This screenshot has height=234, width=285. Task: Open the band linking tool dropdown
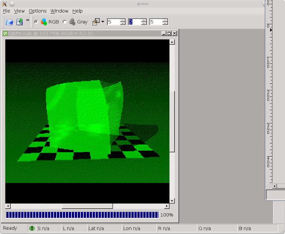[x=103, y=22]
